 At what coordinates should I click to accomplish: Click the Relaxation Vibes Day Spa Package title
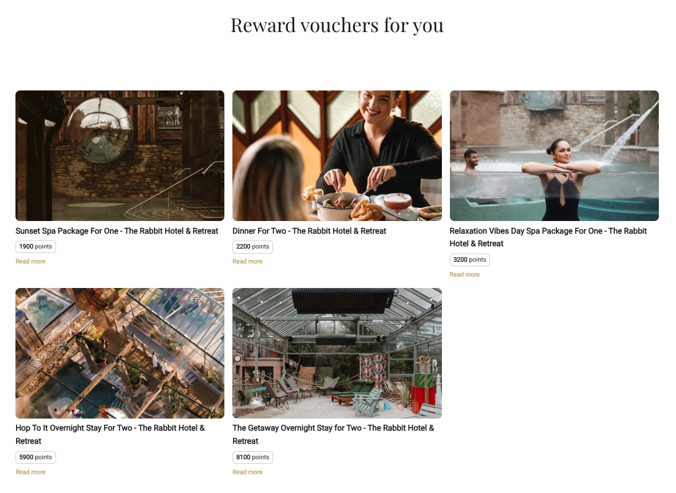point(548,237)
